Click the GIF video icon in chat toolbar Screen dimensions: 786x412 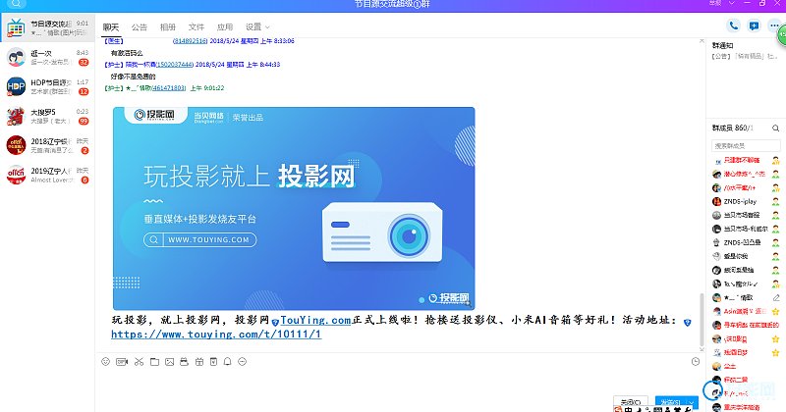pos(122,361)
